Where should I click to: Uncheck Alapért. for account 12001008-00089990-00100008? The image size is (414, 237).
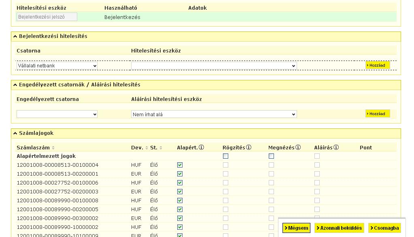coord(180,200)
